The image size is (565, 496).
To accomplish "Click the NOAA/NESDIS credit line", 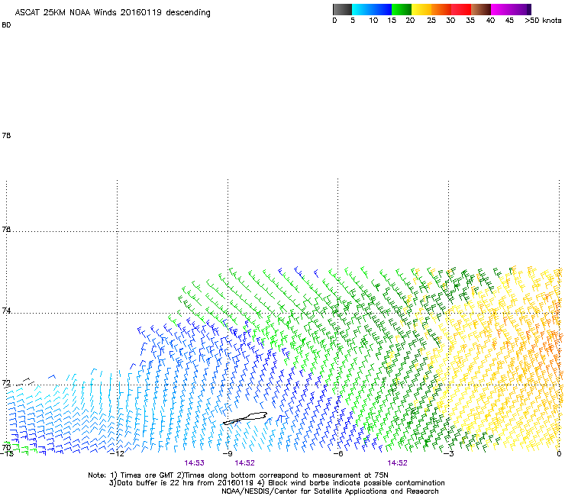I will coord(330,491).
